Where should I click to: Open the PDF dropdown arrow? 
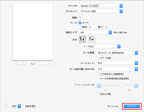19,106
